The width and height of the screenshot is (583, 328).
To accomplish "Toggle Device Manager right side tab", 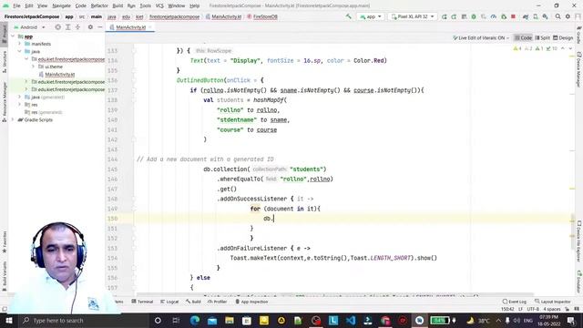I will (x=579, y=69).
